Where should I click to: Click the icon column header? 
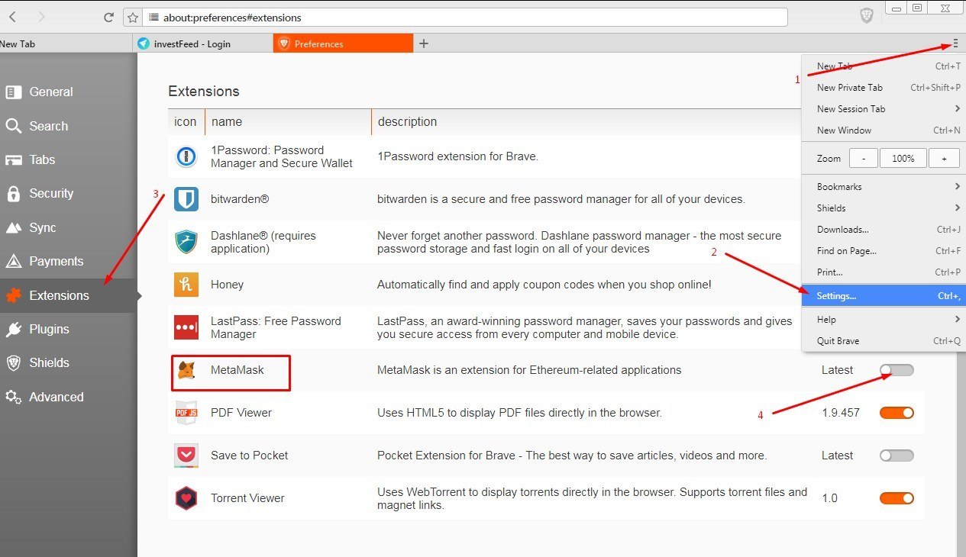pyautogui.click(x=186, y=121)
